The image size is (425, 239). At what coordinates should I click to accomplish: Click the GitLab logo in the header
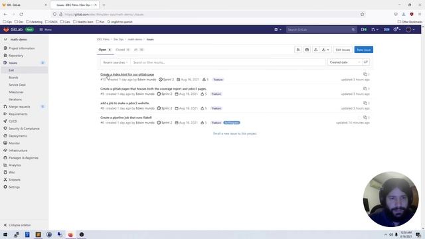tap(6, 29)
